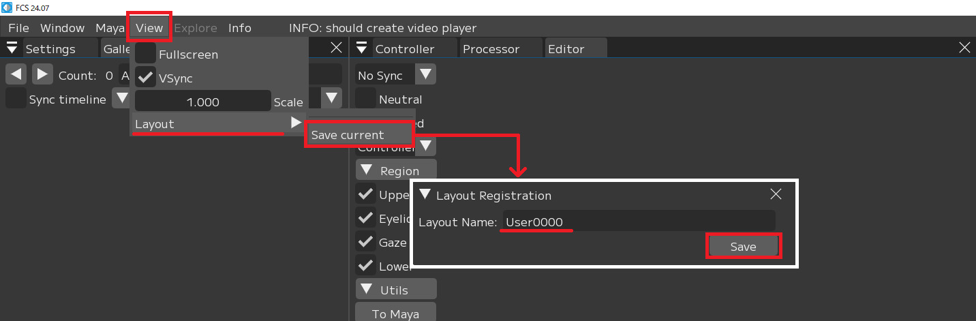Viewport: 976px width, 321px height.
Task: Disable the VSync checkbox
Action: [145, 78]
